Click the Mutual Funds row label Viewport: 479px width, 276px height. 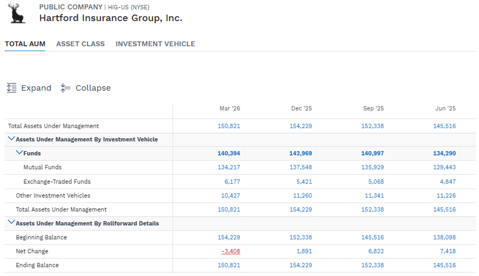[42, 167]
